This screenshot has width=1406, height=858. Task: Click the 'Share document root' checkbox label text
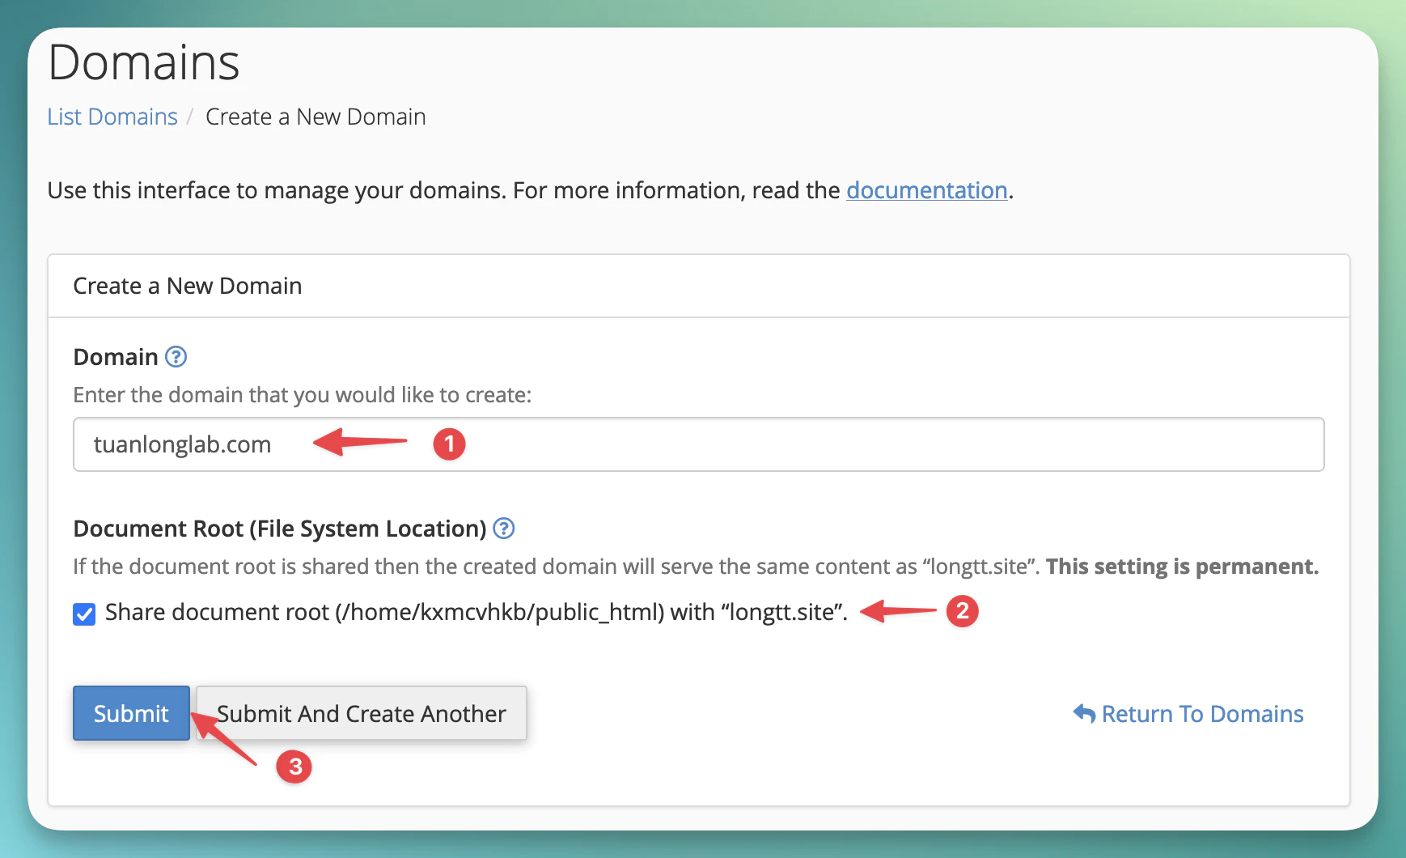[476, 613]
